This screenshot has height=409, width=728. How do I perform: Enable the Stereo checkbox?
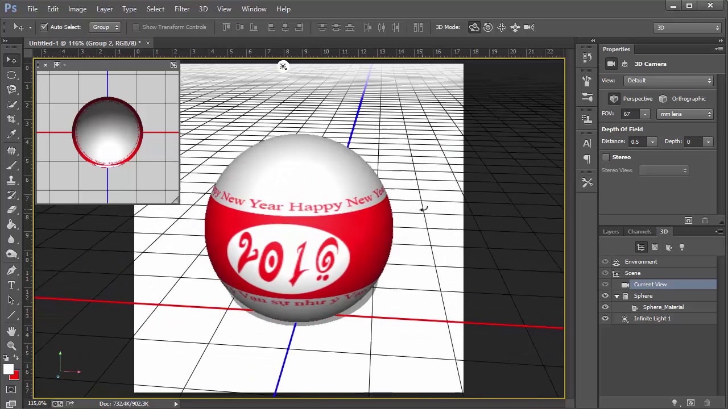[x=606, y=157]
